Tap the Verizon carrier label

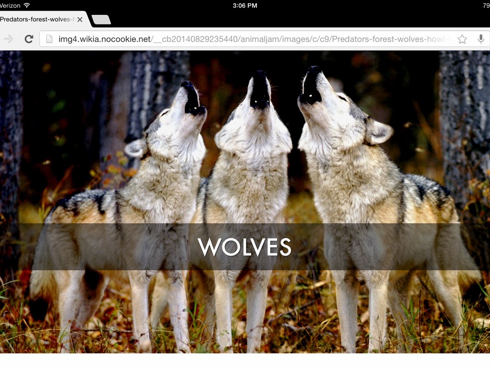coord(10,5)
